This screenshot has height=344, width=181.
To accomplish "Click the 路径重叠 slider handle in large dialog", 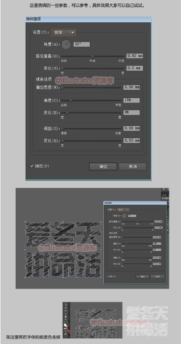I will pos(93,56).
